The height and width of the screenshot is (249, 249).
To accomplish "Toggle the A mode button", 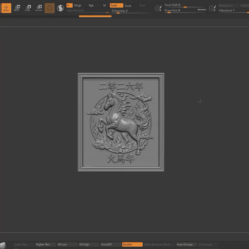I will coord(70,6).
